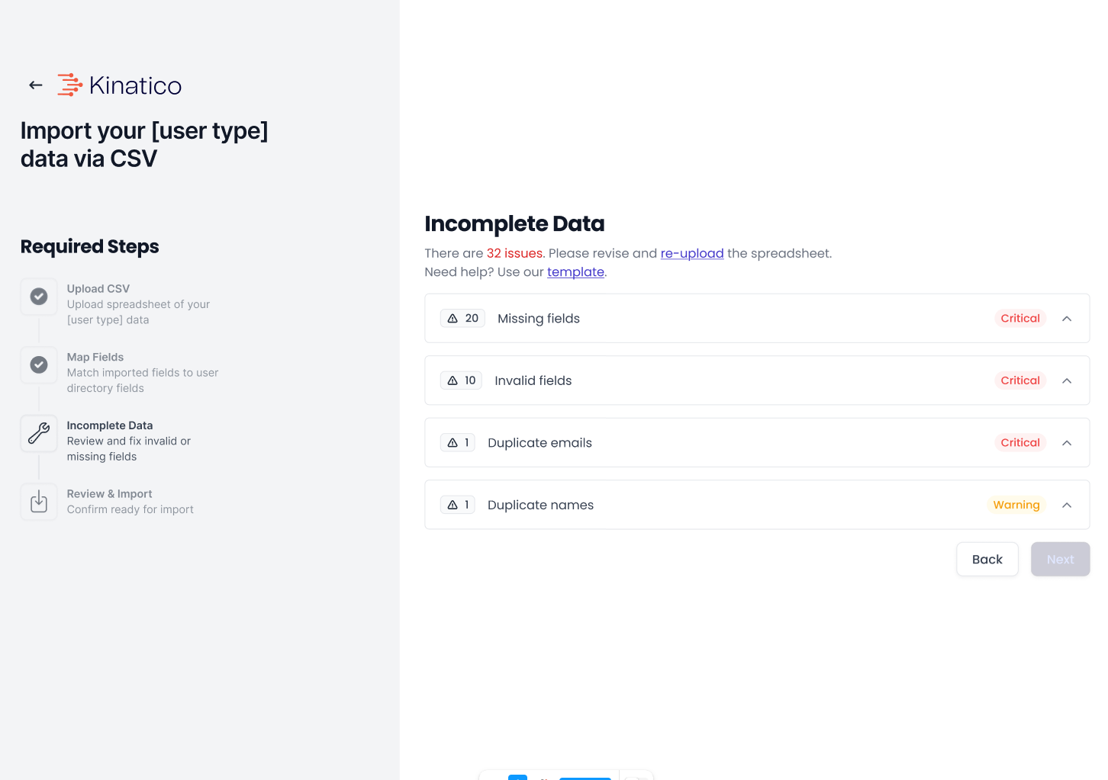The height and width of the screenshot is (780, 1108).
Task: Open the Map Fields step
Action: (95, 358)
